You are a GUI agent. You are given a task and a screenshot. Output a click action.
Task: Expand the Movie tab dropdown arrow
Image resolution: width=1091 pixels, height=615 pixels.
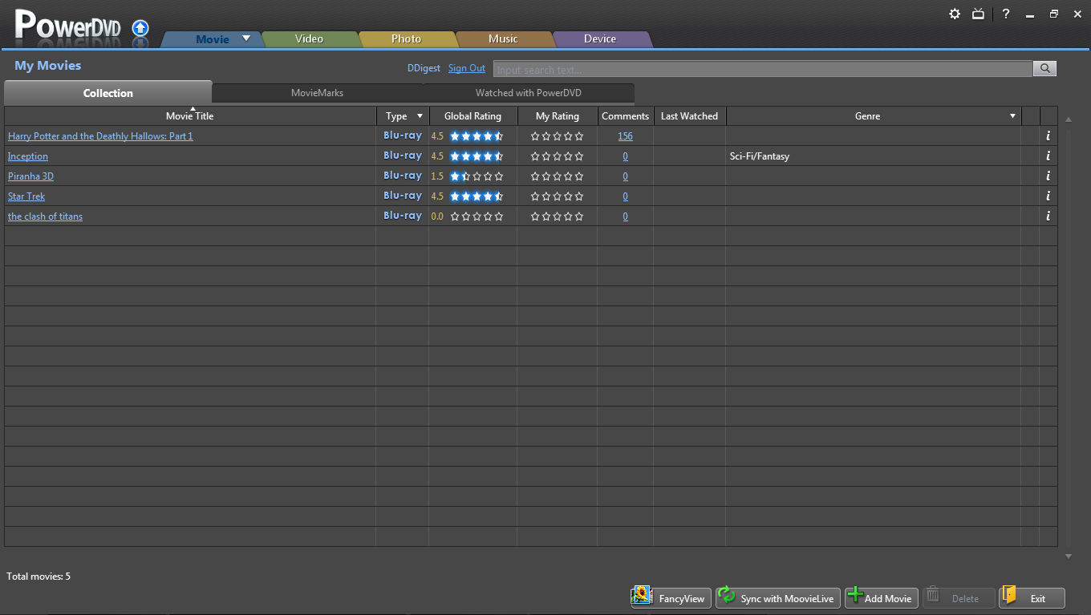[x=246, y=38]
